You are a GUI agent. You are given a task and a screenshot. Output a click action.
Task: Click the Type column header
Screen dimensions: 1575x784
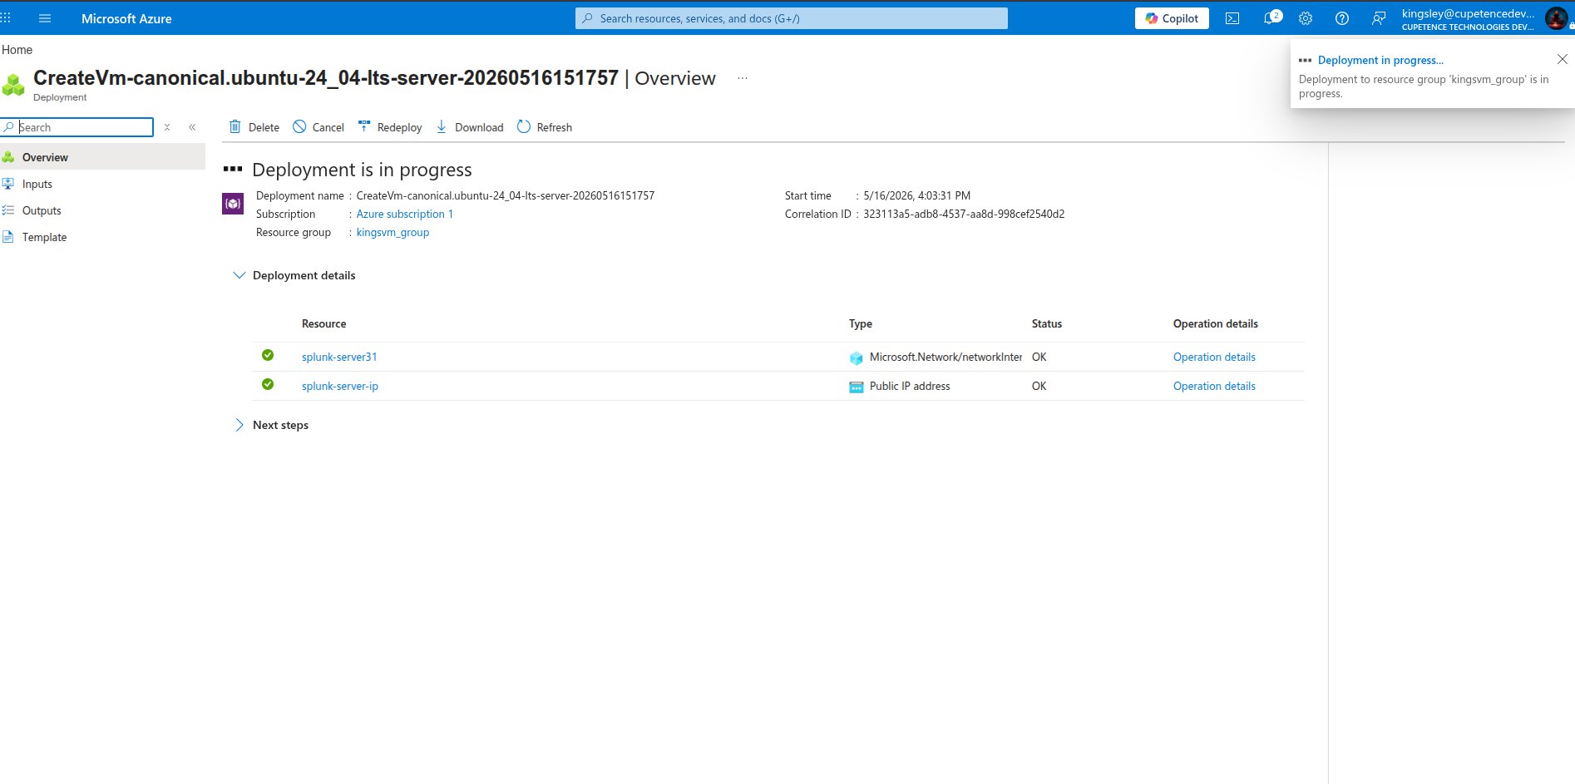[861, 323]
